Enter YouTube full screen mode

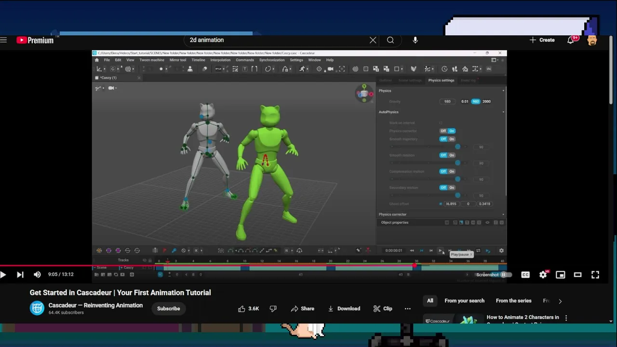click(x=595, y=275)
